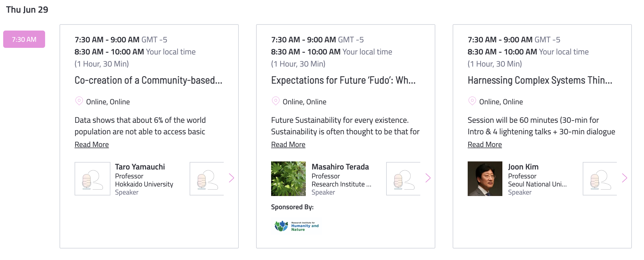
Task: Show next speaker in Co-creation session
Action: pyautogui.click(x=231, y=178)
